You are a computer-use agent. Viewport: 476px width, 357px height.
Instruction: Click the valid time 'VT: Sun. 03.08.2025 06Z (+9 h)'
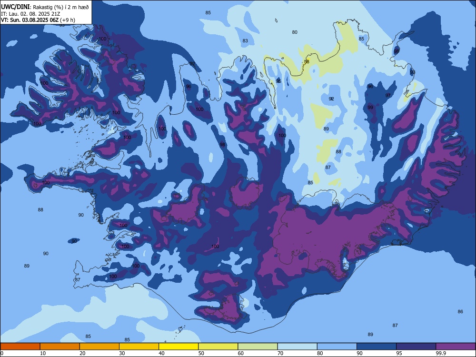[38, 20]
